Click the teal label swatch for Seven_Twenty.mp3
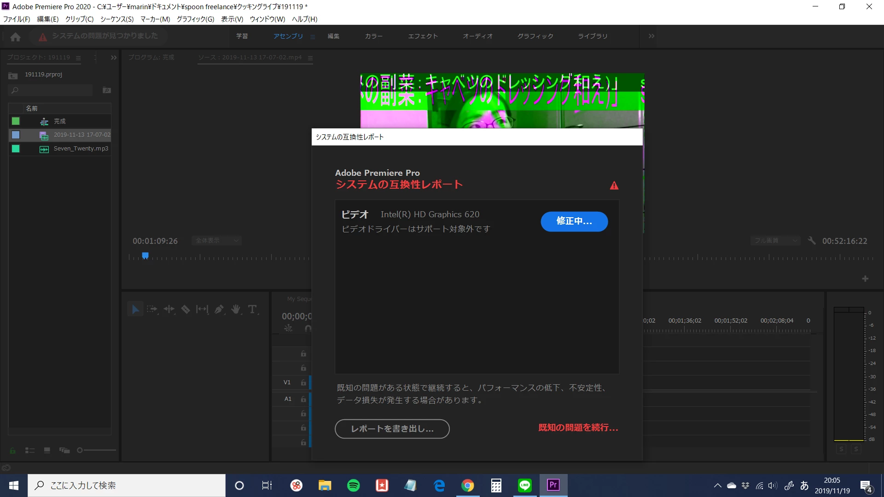This screenshot has height=497, width=884. [16, 149]
